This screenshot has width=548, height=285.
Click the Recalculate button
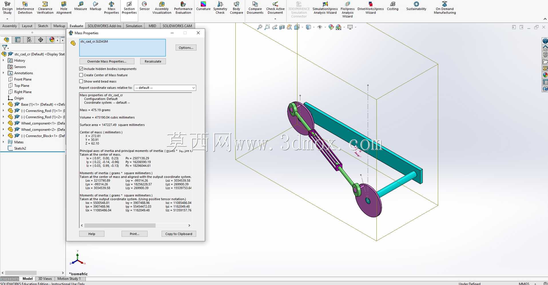pos(153,61)
